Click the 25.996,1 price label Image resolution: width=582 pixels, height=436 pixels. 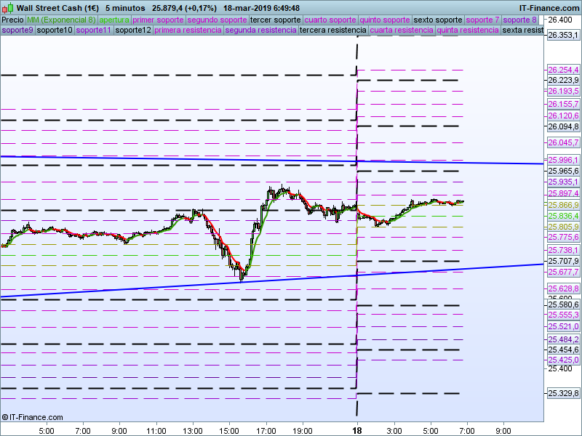[x=563, y=160]
